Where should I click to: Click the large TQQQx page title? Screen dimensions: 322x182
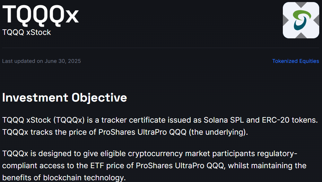pos(41,15)
